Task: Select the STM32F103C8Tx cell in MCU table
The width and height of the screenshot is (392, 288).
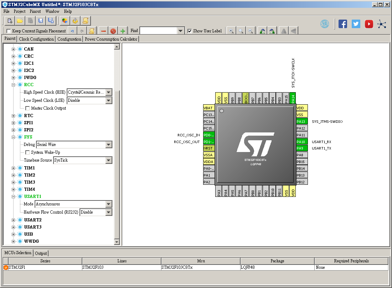Action: [x=201, y=267]
